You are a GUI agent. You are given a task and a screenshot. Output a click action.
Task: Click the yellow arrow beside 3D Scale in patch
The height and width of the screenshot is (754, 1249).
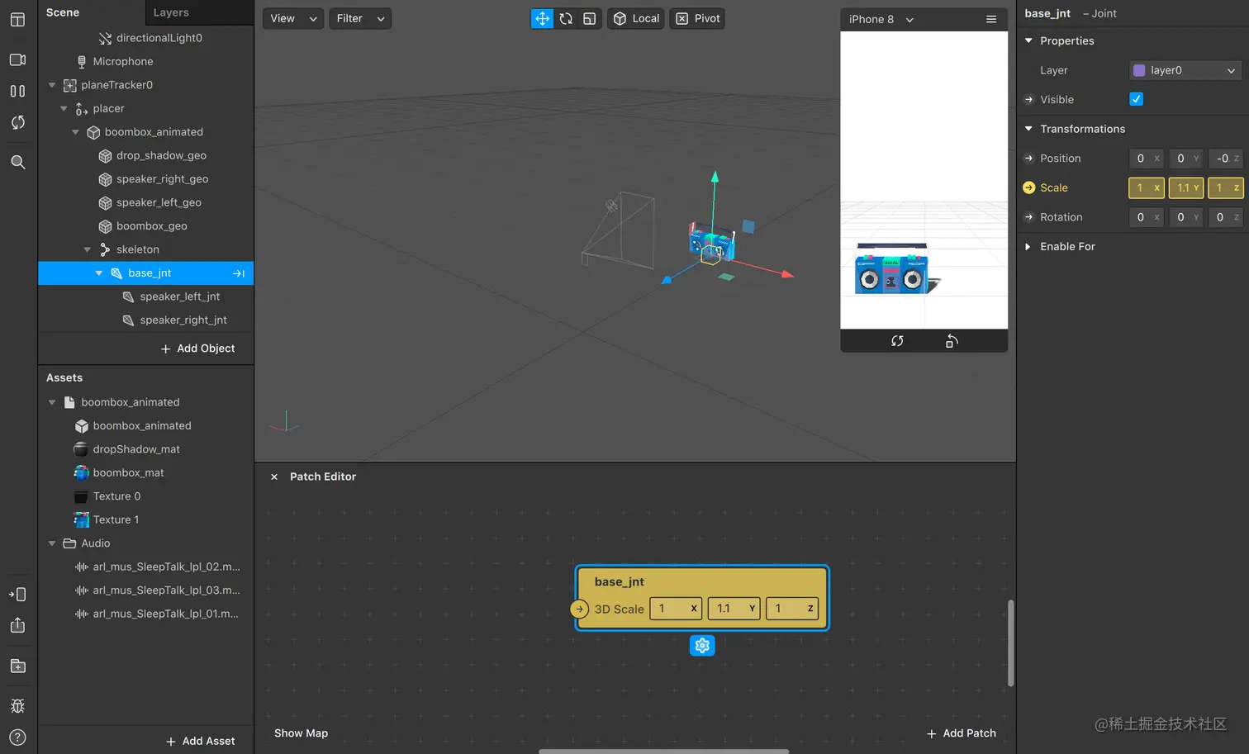coord(580,609)
